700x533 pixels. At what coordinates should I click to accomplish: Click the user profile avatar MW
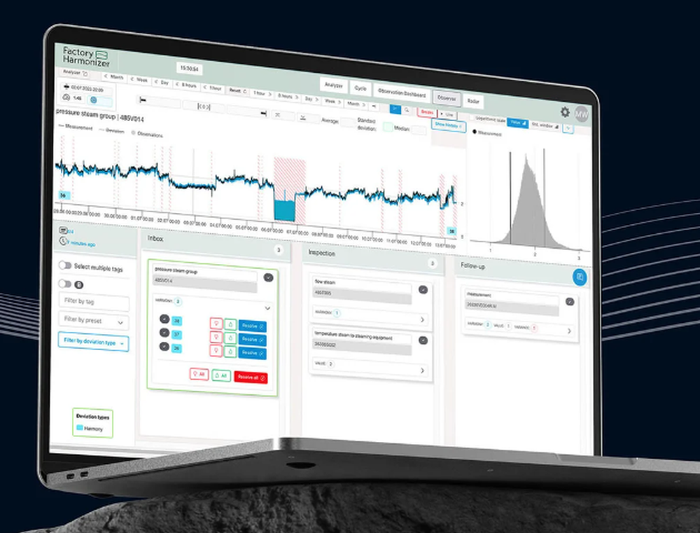[x=582, y=114]
